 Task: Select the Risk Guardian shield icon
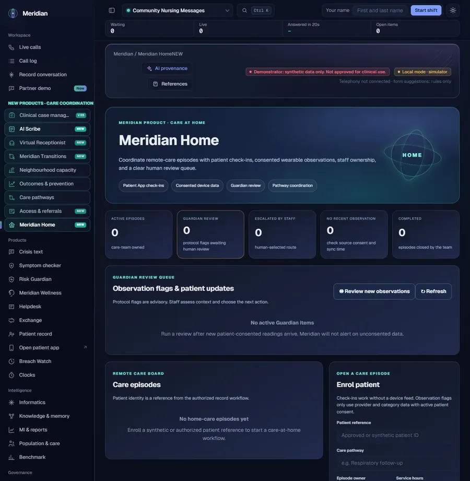[11, 279]
